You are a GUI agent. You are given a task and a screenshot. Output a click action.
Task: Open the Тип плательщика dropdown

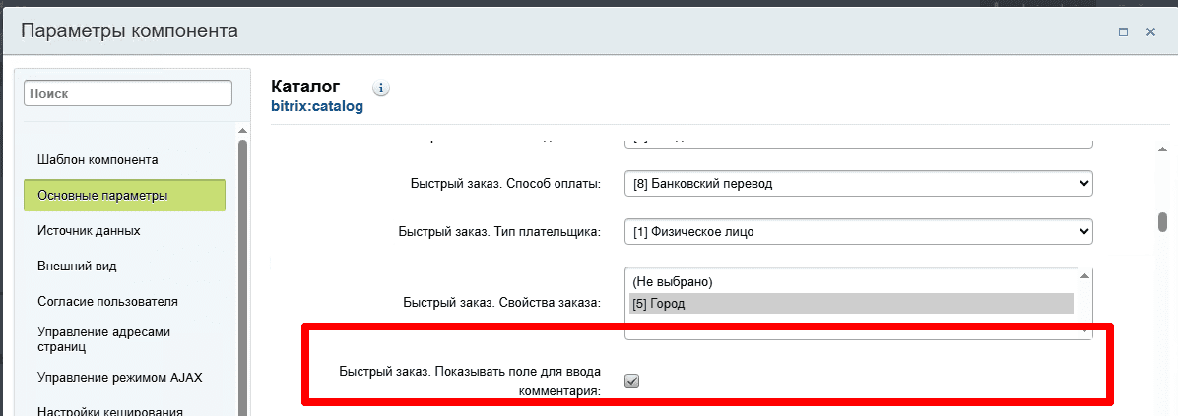[x=859, y=231]
